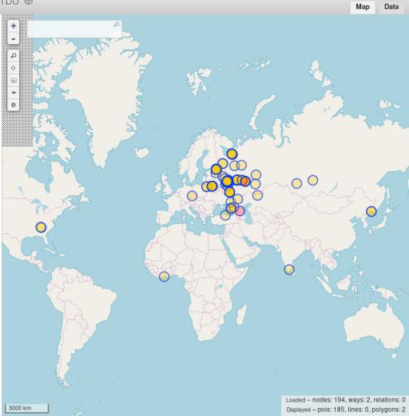Click the search icon inside search box

pyautogui.click(x=117, y=25)
